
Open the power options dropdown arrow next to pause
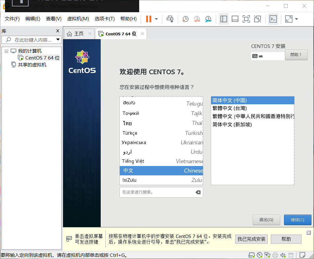point(156,19)
